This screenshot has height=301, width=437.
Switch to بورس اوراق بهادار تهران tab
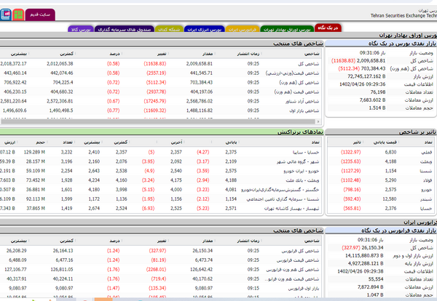(287, 30)
